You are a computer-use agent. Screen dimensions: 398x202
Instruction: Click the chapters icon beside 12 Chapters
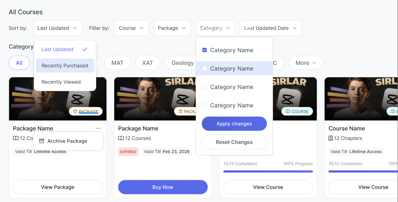click(331, 138)
